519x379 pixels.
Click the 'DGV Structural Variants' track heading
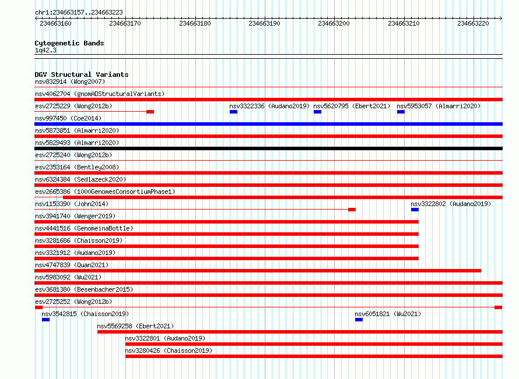coord(82,75)
